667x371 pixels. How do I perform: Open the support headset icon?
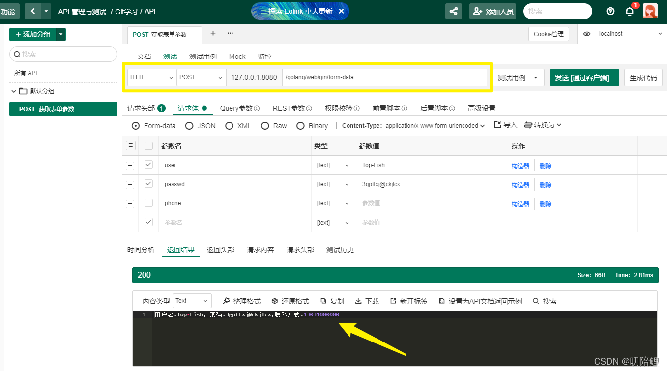tap(610, 11)
